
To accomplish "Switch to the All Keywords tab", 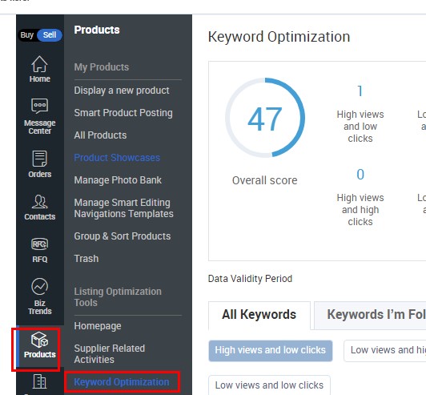I will 259,315.
